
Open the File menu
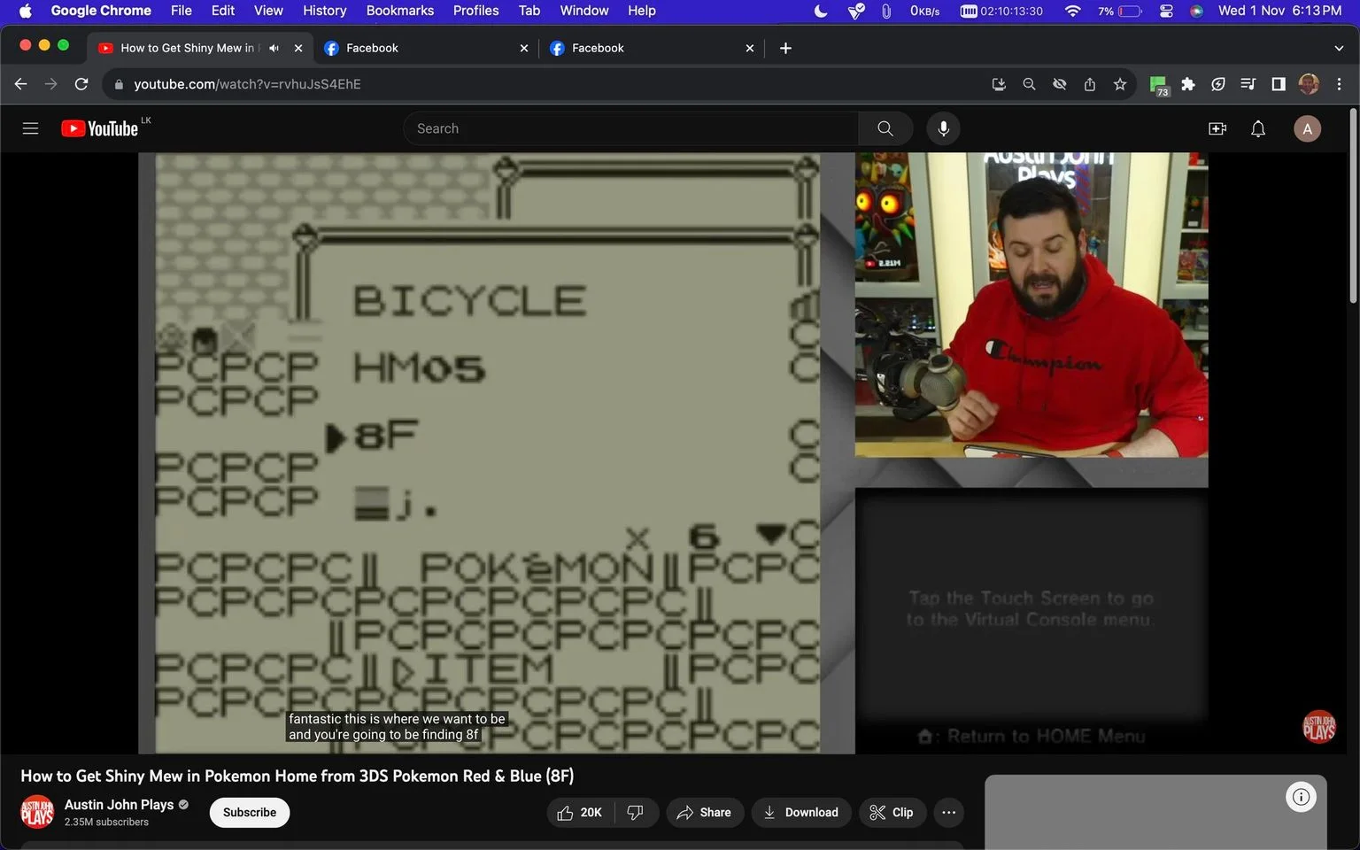tap(181, 11)
